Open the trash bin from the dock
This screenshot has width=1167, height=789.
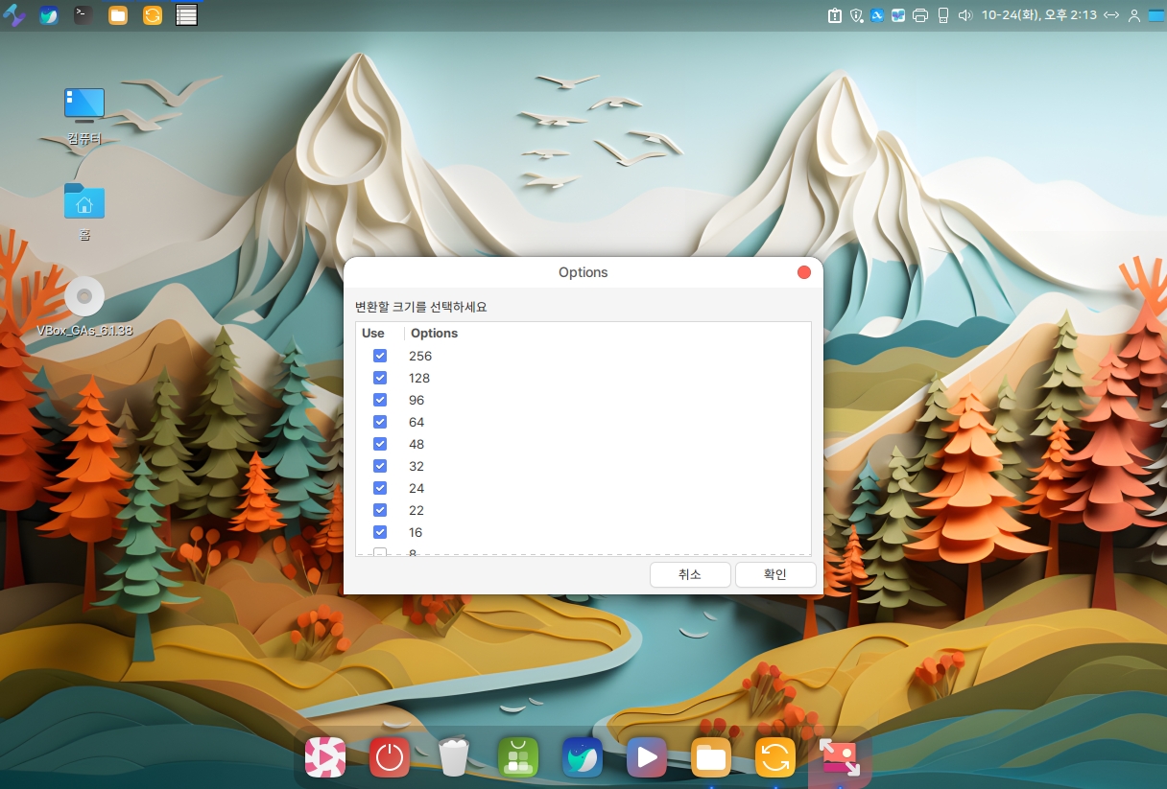454,758
